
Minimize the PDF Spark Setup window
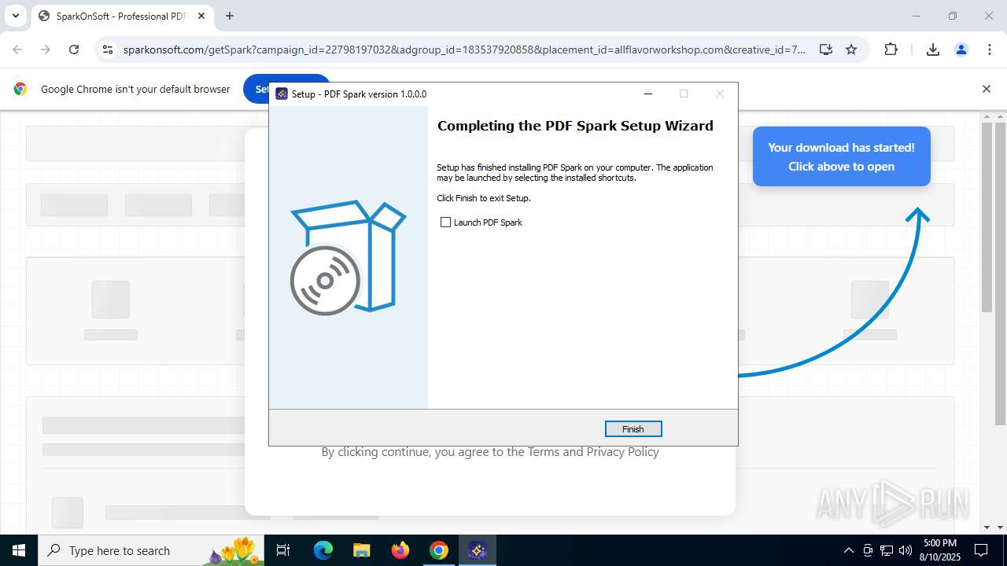[648, 94]
